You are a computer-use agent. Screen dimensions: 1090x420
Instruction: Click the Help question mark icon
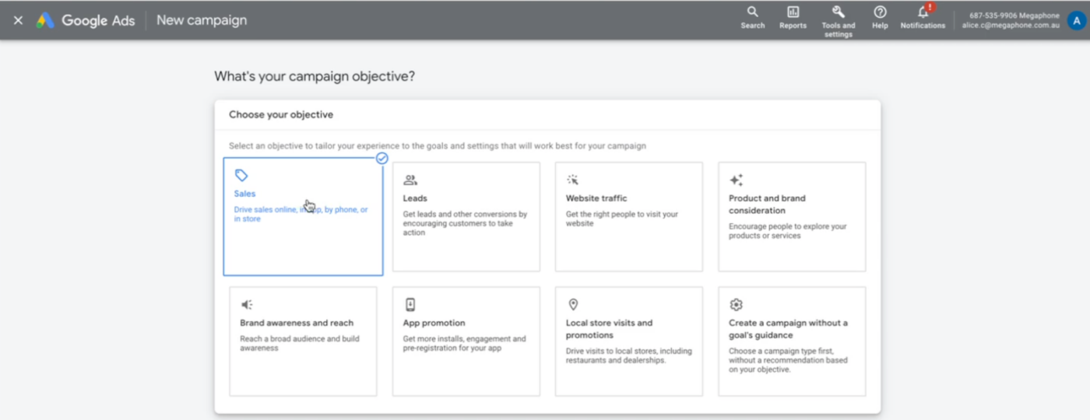[x=880, y=12]
